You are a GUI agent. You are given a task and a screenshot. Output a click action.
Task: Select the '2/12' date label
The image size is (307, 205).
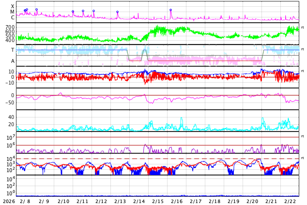[x=101, y=202]
